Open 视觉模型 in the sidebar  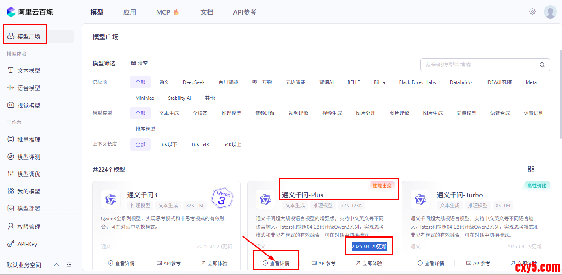tap(28, 106)
